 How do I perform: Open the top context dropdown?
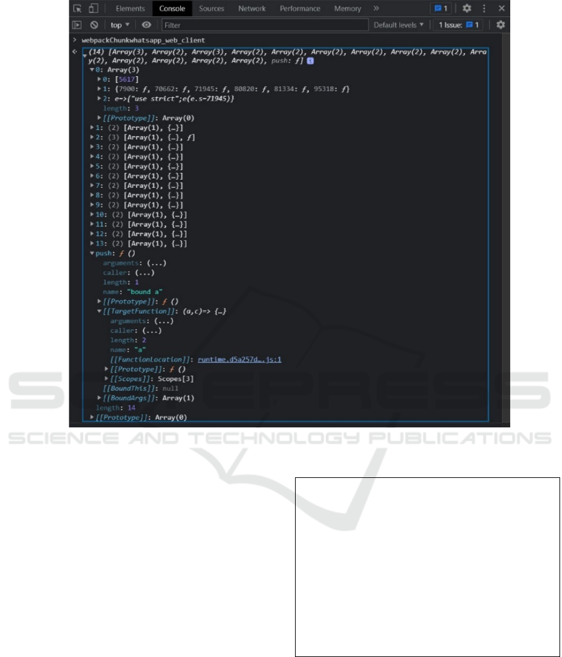click(120, 25)
